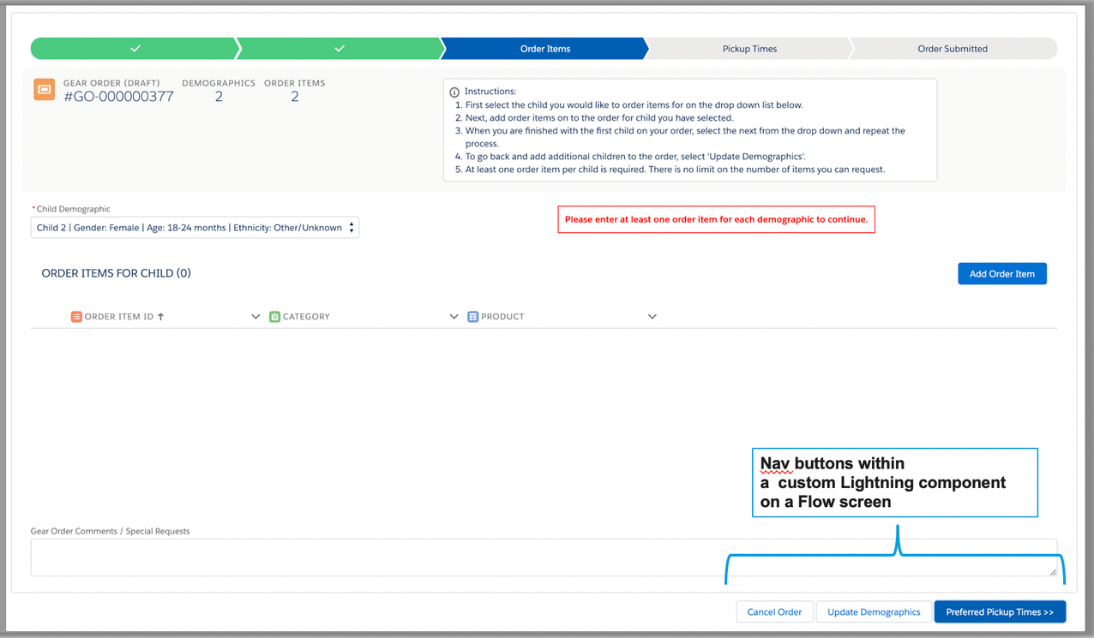Select the Order Submitted stage

[953, 48]
